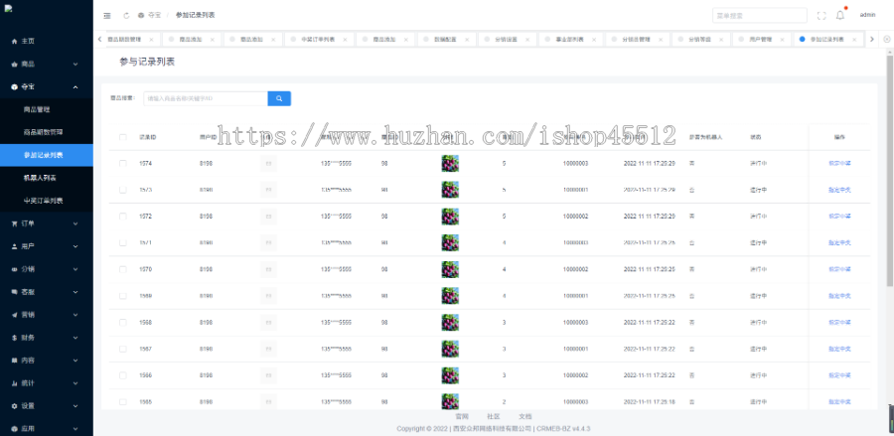Close the 数据配置 tab
The height and width of the screenshot is (436, 894).
(467, 40)
